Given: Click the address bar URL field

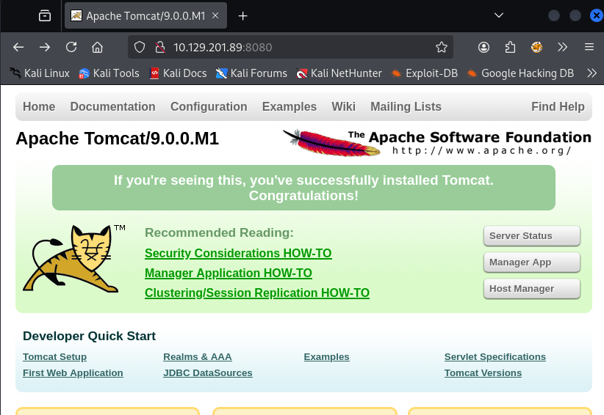Looking at the screenshot, I should [x=294, y=47].
